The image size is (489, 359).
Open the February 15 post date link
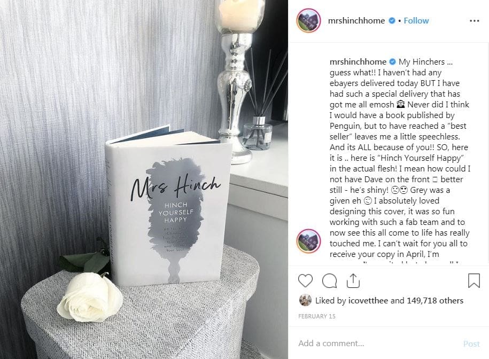click(316, 316)
